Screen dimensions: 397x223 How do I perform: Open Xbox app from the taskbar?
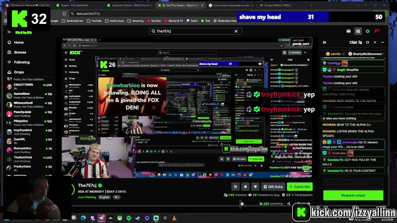(x=120, y=218)
